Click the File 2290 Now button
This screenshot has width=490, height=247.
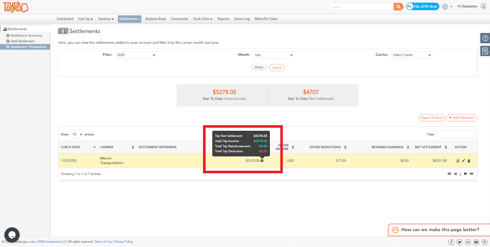coord(423,6)
